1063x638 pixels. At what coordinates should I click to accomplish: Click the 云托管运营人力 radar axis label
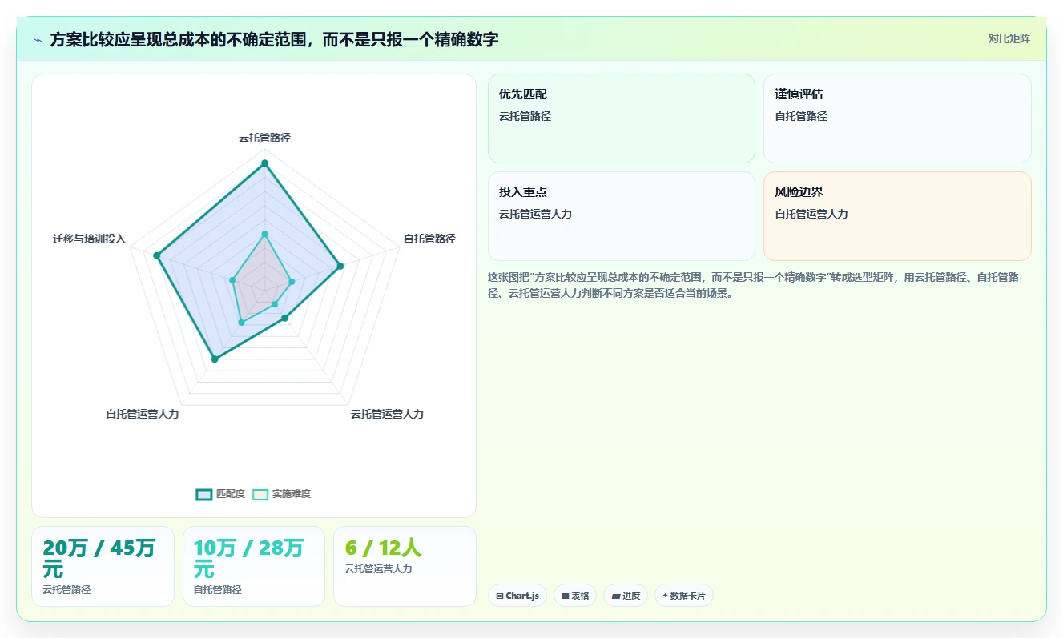click(387, 414)
